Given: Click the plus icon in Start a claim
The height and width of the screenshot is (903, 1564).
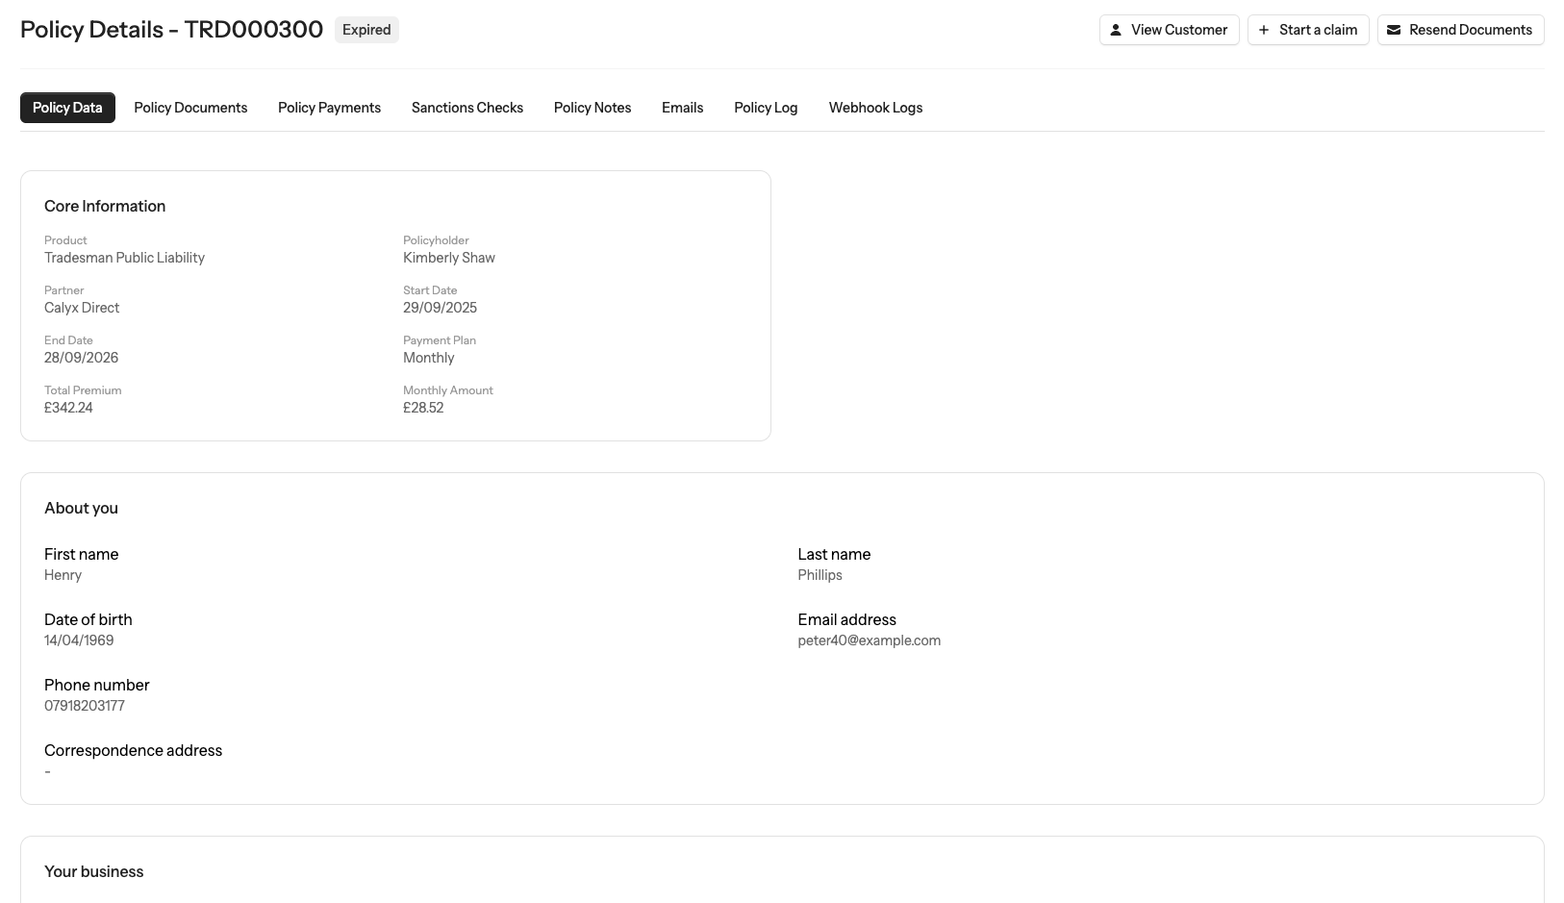Looking at the screenshot, I should [x=1264, y=30].
